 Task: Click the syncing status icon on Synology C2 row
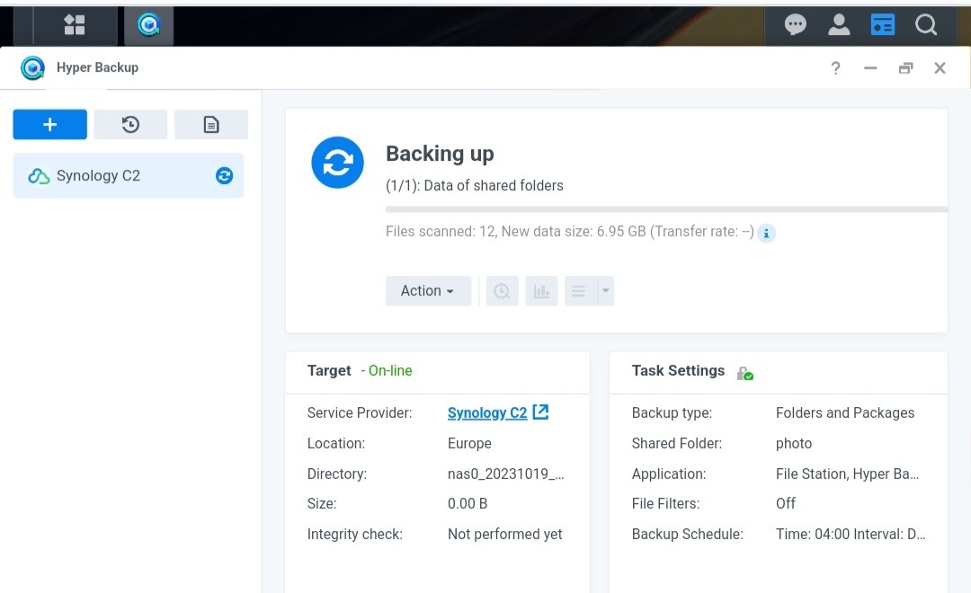pos(224,176)
